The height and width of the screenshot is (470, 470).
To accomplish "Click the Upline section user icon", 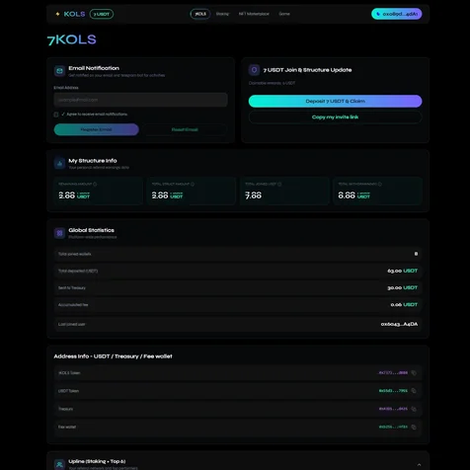I will click(x=59, y=464).
